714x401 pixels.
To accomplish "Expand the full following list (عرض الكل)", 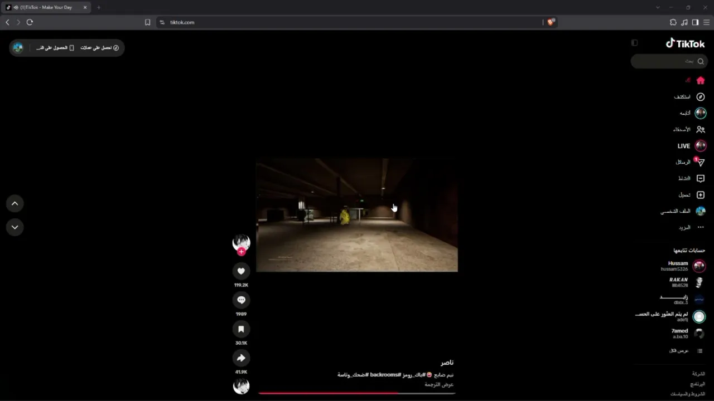I will (686, 351).
